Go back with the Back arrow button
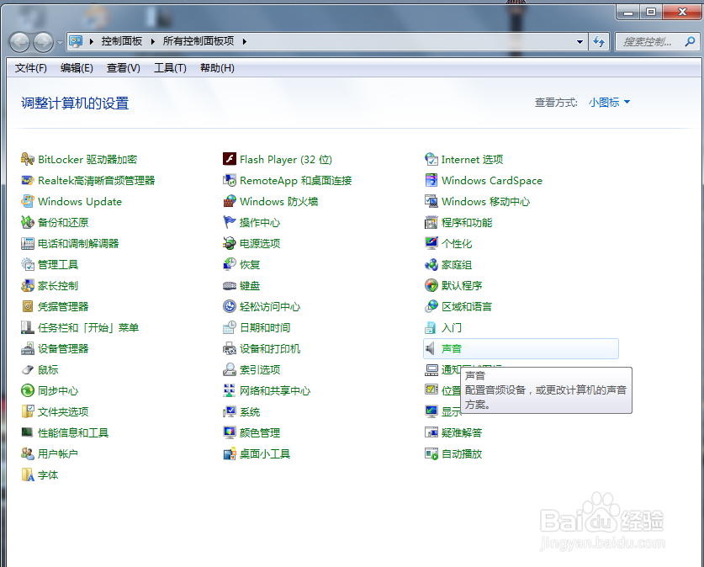This screenshot has height=567, width=704. click(x=19, y=43)
